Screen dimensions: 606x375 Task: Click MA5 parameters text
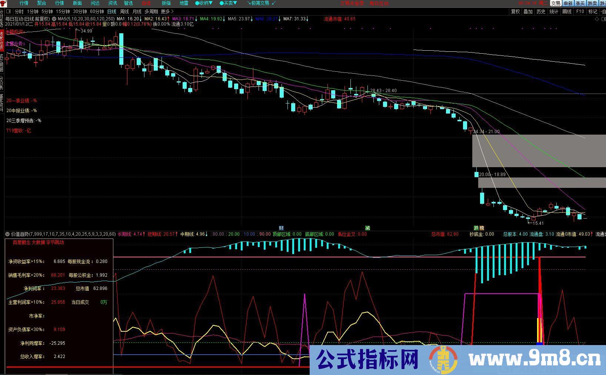86,19
